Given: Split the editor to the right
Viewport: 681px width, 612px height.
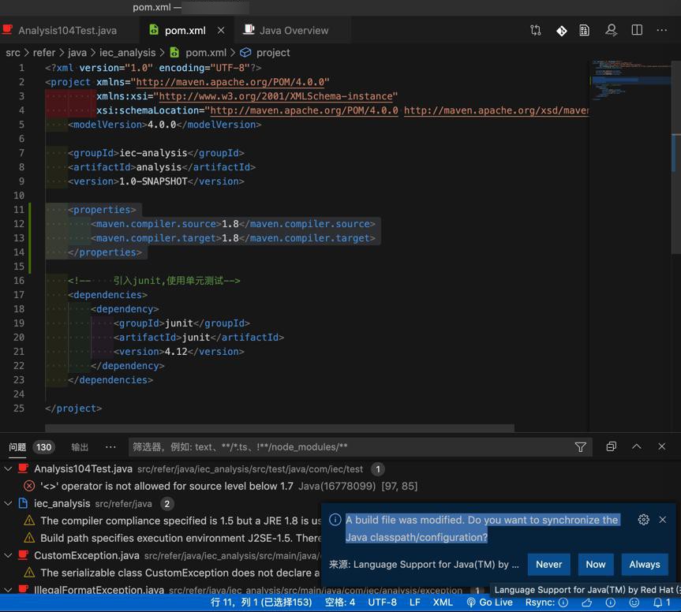Looking at the screenshot, I should coord(637,30).
